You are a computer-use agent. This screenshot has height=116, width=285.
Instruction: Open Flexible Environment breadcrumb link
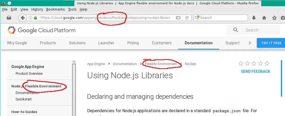click(161, 64)
